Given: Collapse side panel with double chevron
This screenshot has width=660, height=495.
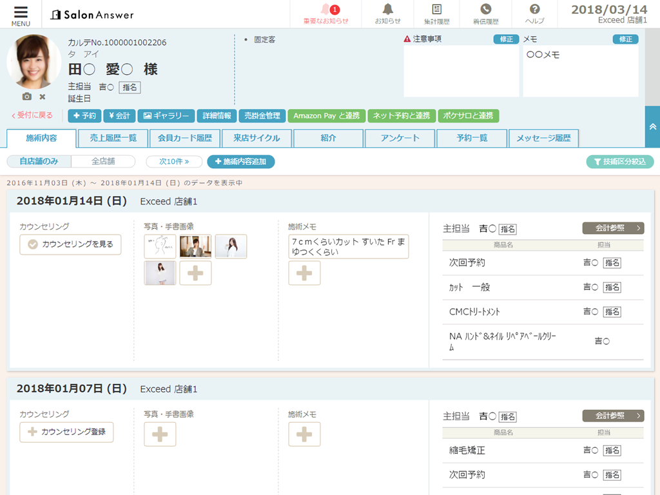Looking at the screenshot, I should point(652,127).
